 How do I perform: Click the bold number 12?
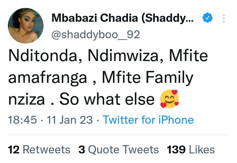[13, 149]
